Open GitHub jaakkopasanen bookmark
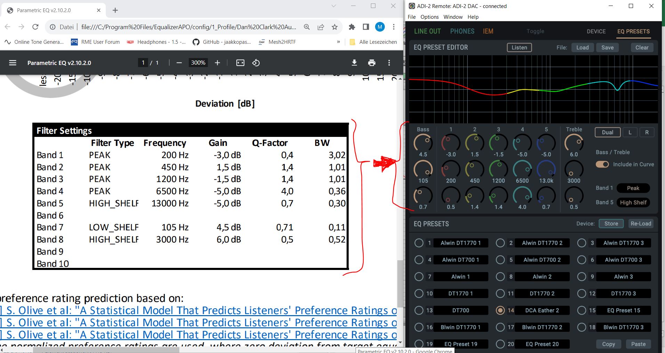This screenshot has width=665, height=353. [x=222, y=42]
